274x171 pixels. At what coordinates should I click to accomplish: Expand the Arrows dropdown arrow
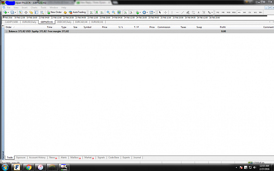tap(212, 12)
